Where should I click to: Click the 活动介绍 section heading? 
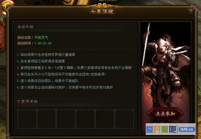[x=25, y=27]
